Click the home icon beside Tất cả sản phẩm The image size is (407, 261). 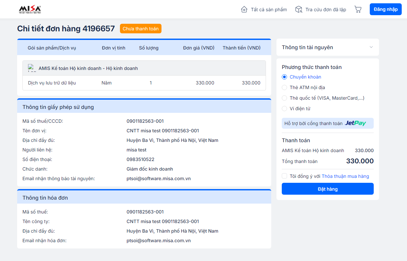pyautogui.click(x=244, y=9)
